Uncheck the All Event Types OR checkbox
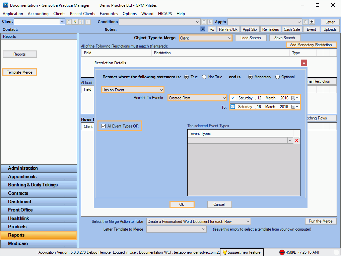 click(x=103, y=126)
